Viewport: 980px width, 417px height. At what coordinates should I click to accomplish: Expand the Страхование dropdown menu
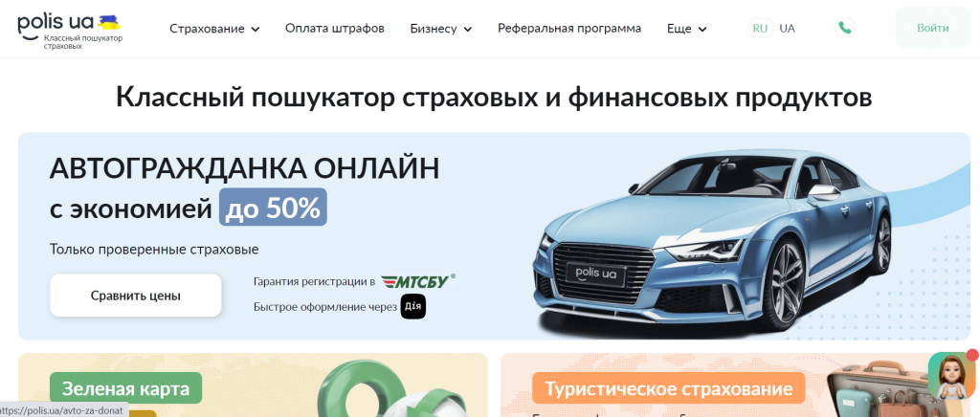click(214, 29)
